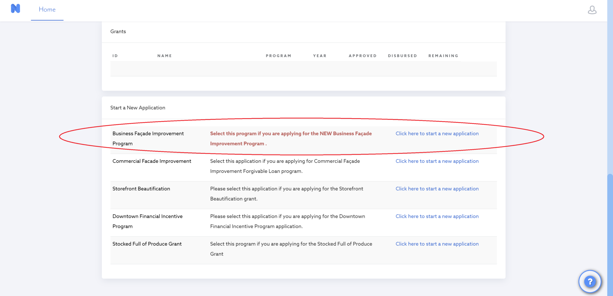
Task: Click the empty Grants table row
Action: point(304,69)
